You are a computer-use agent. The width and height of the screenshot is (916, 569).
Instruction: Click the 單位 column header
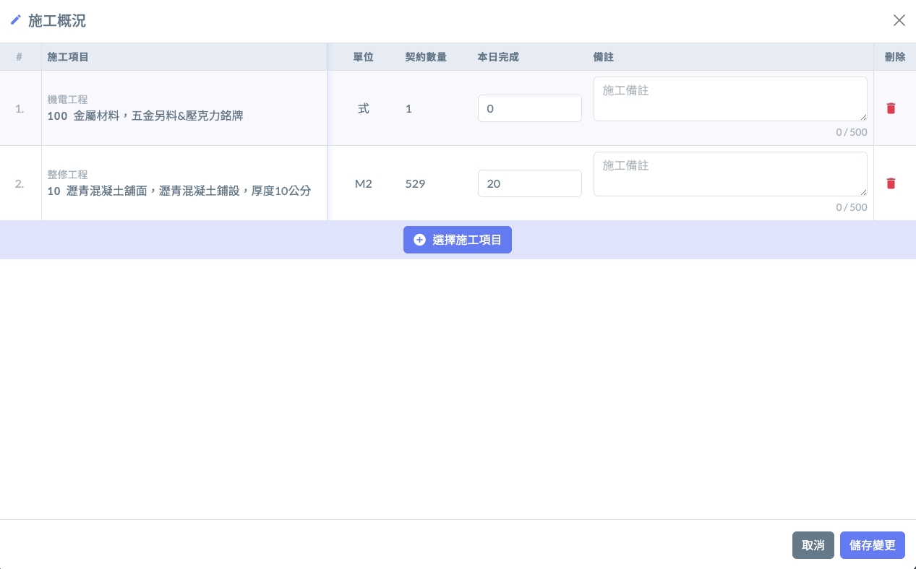click(x=363, y=57)
